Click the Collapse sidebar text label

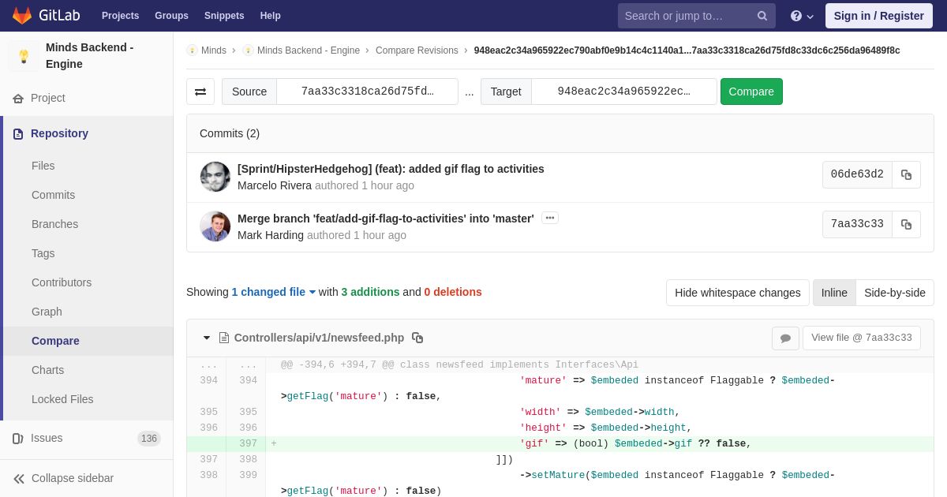click(x=73, y=478)
